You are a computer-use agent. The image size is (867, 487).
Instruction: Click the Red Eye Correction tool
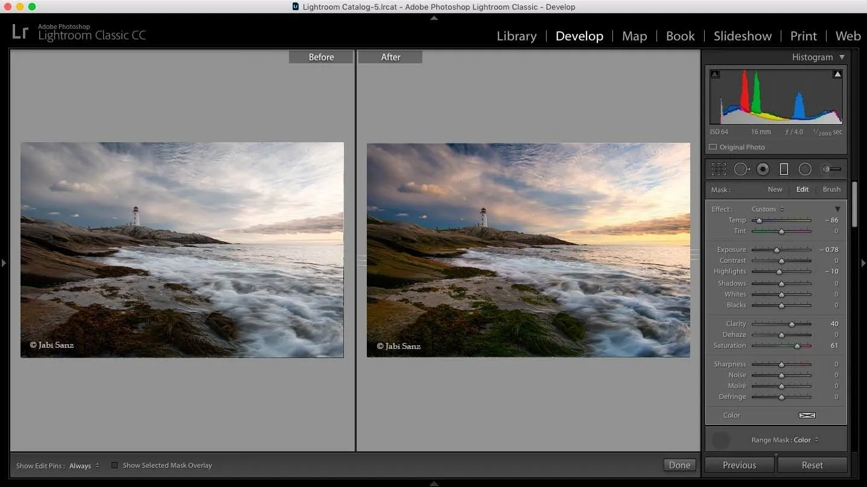763,169
